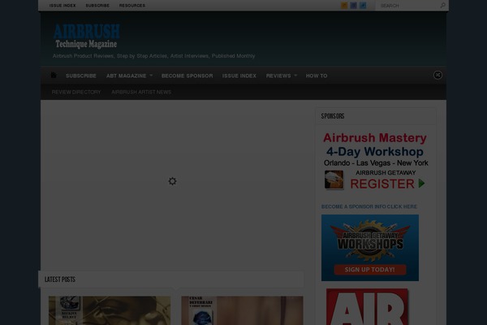
Task: Click the REGISTER text in the ad
Action: pos(382,184)
